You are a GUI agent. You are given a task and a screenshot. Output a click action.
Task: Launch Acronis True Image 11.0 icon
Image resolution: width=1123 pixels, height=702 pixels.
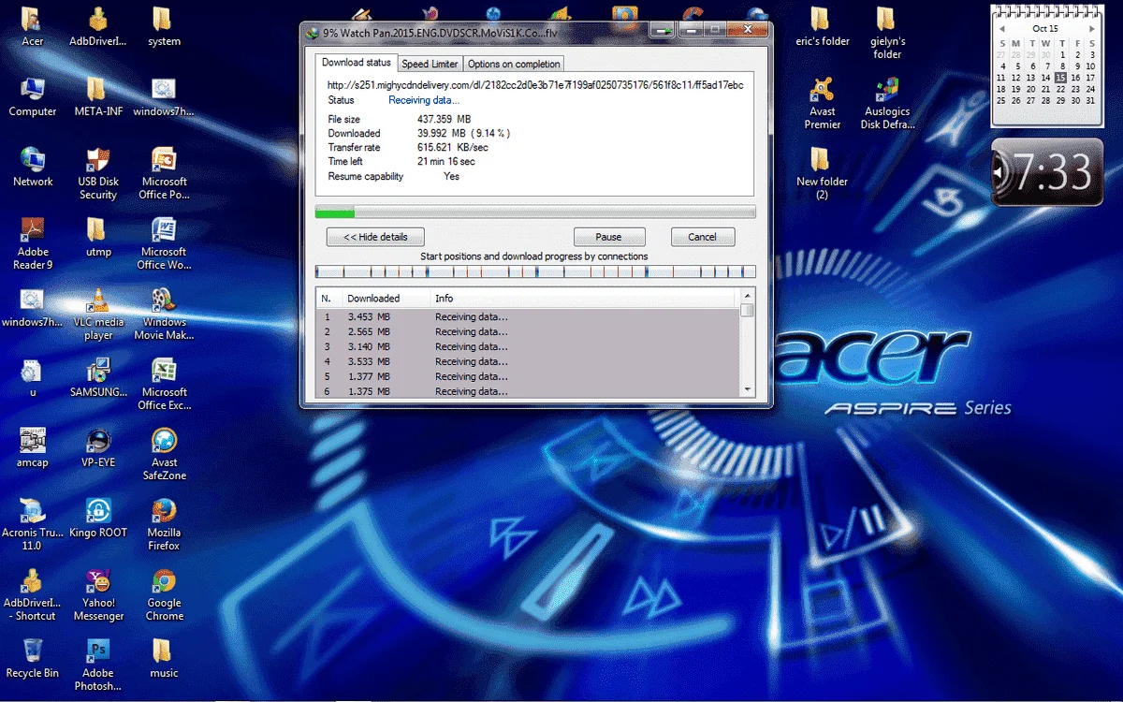pyautogui.click(x=32, y=525)
